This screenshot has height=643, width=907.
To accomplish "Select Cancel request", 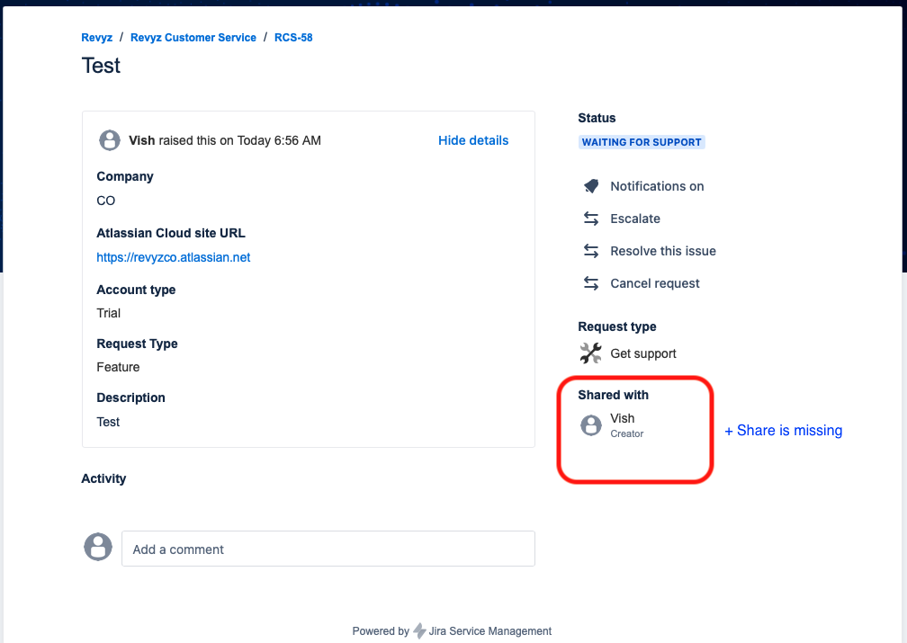I will pos(655,283).
